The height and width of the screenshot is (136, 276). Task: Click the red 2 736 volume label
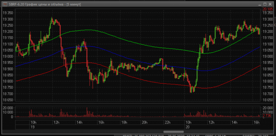pos(267,116)
